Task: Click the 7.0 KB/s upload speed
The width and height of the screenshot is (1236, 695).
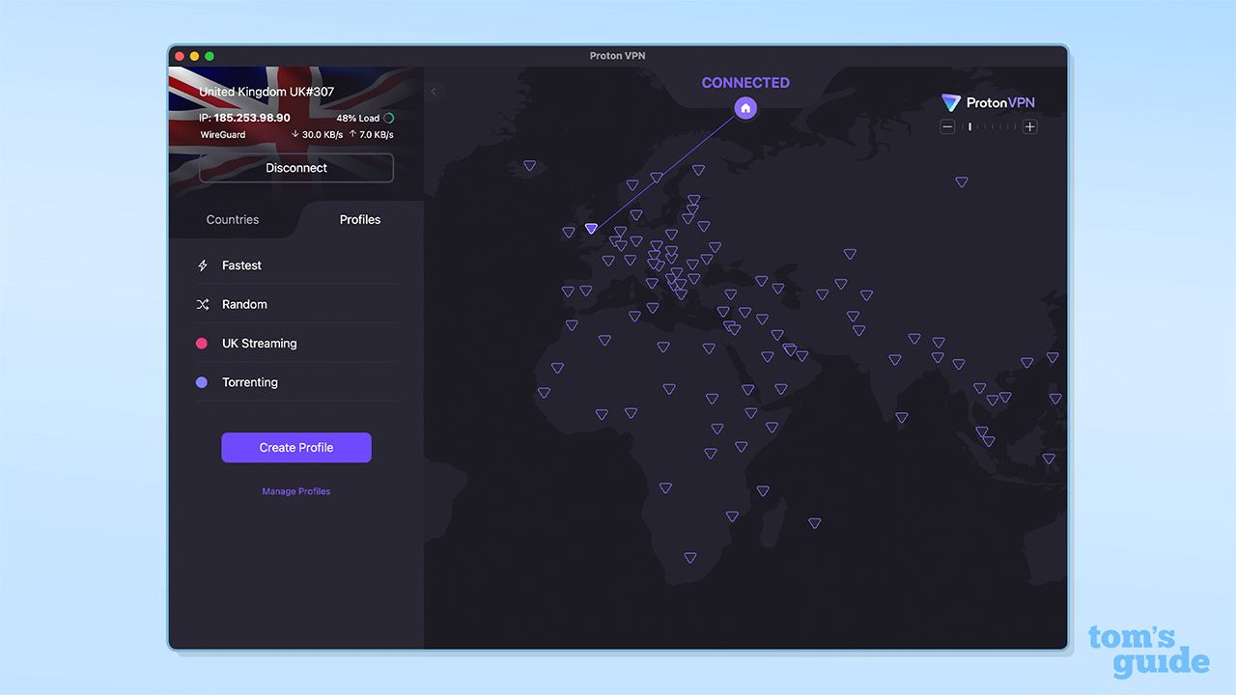Action: tap(371, 135)
